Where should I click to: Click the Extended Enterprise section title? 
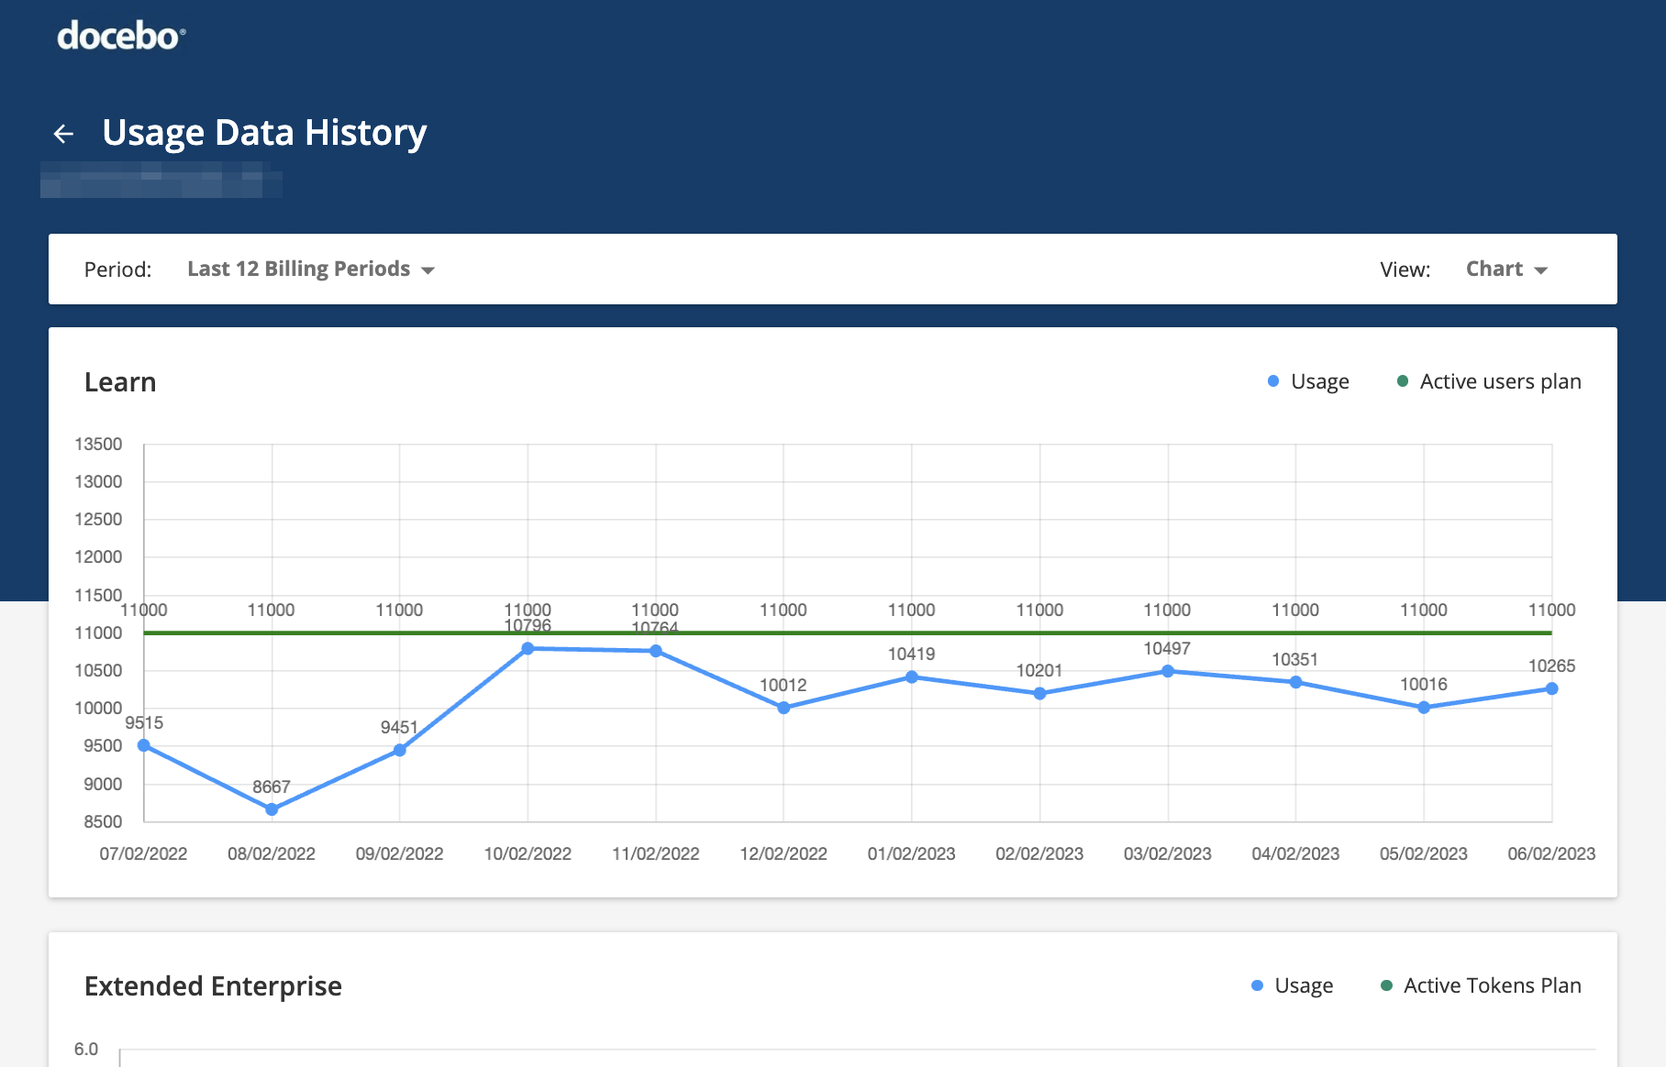[213, 985]
